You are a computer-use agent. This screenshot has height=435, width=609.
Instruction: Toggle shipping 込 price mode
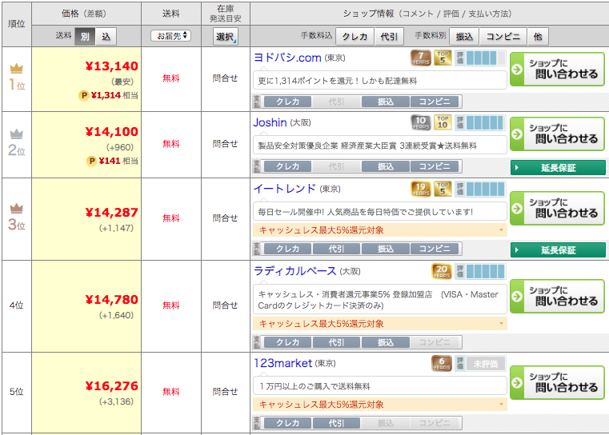(106, 37)
